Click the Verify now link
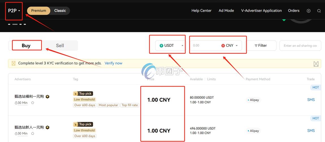Viewport: 325px width, 142px height. coord(113,63)
